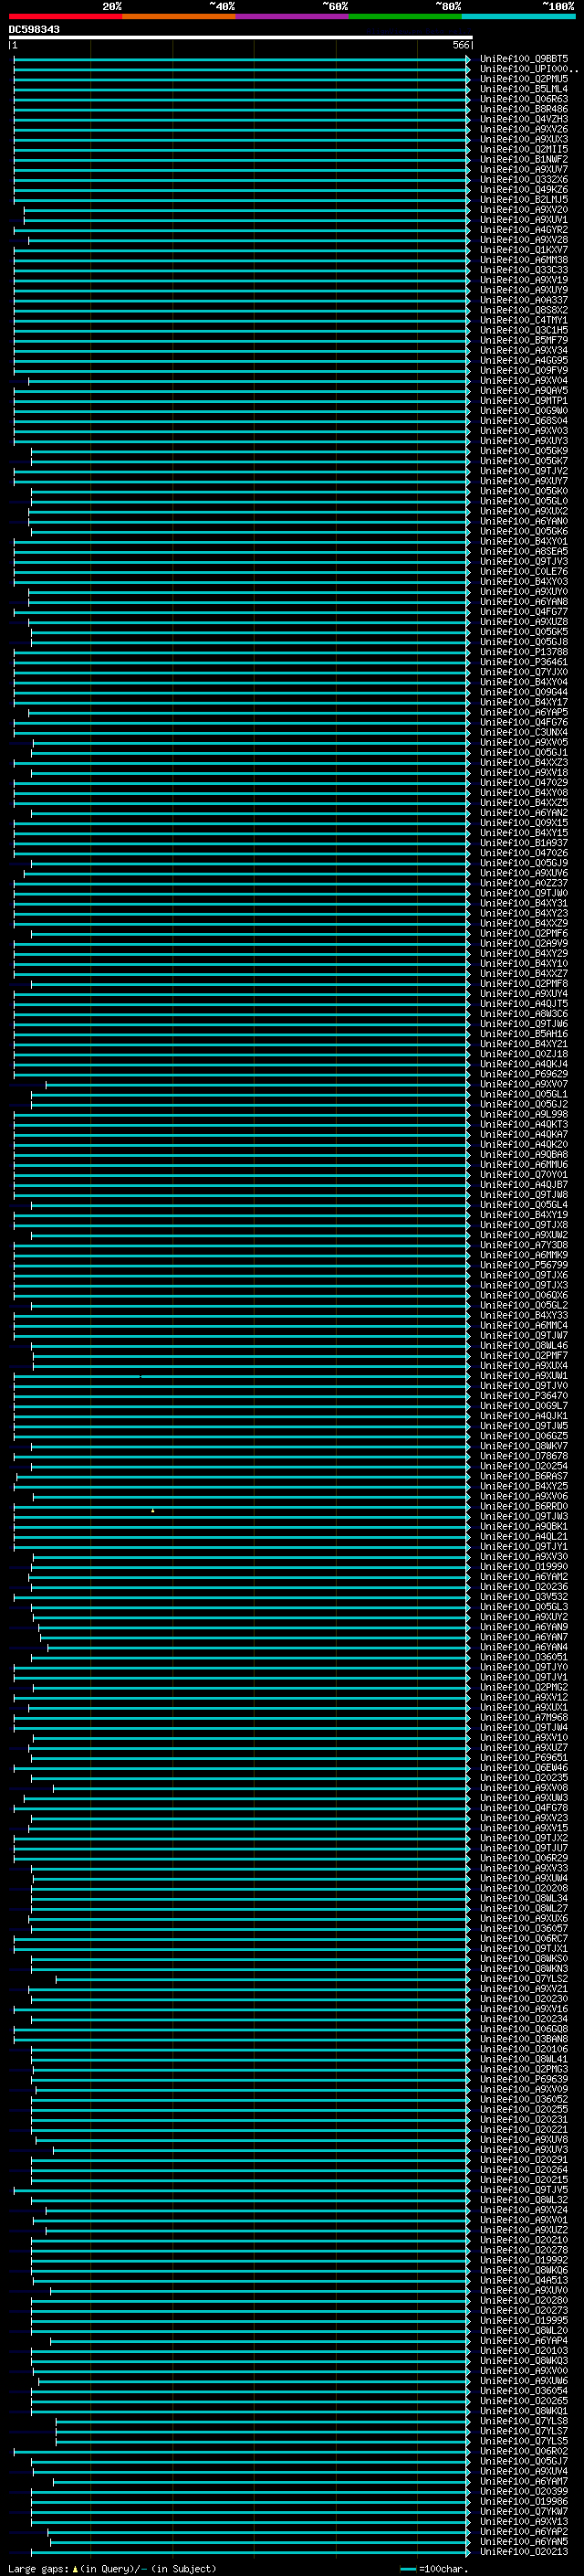This screenshot has height=2576, width=584.
Task: Select hit label UniRef100_Q06GZ5
Action: [524, 1436]
